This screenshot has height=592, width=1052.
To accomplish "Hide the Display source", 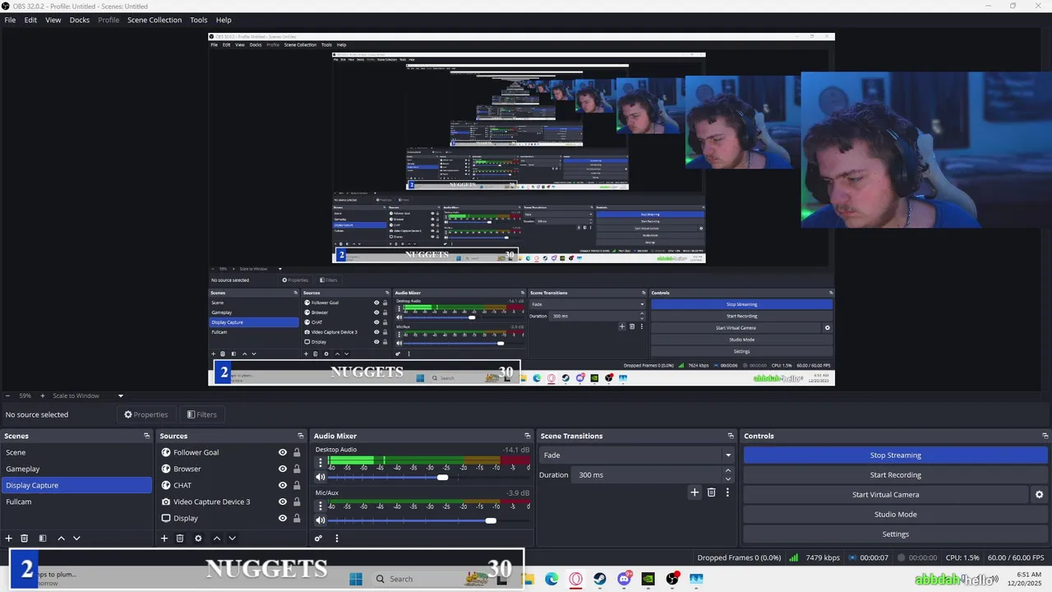I will [283, 518].
